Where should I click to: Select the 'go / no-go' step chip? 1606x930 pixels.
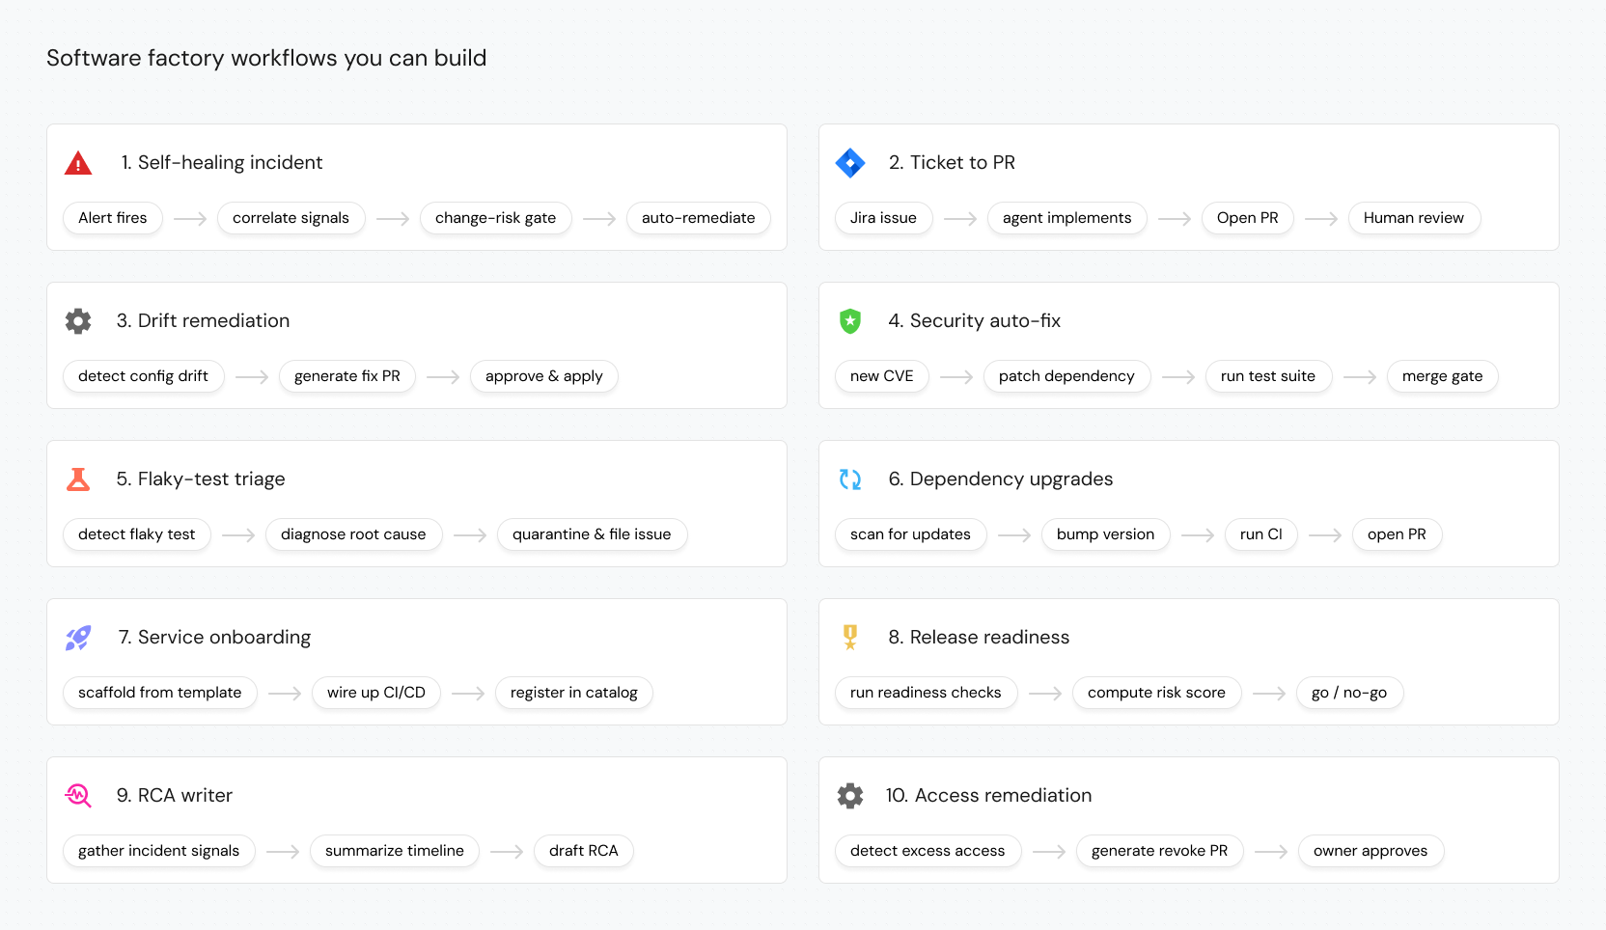(x=1350, y=693)
